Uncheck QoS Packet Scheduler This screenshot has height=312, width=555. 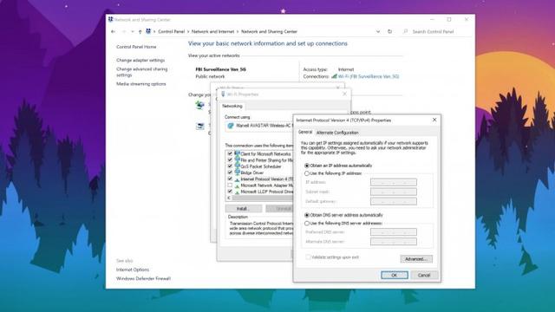(x=230, y=166)
